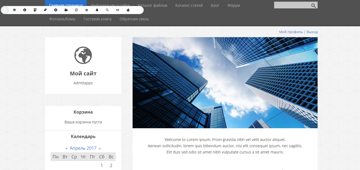The image size is (360, 170).
Task: Click the Чт column header
Action: pos(83,157)
